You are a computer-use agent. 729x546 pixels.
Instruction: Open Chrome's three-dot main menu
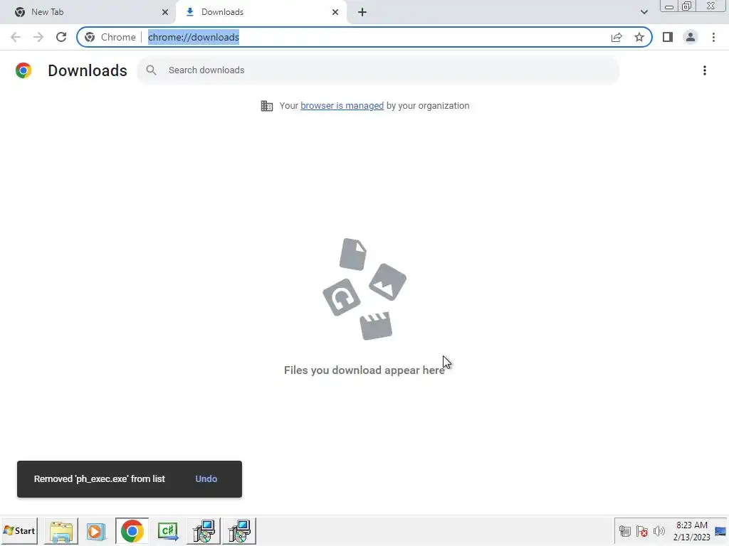(713, 37)
